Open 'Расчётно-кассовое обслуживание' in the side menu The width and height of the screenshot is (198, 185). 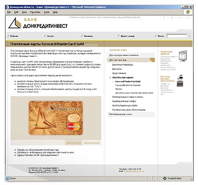pos(129,110)
